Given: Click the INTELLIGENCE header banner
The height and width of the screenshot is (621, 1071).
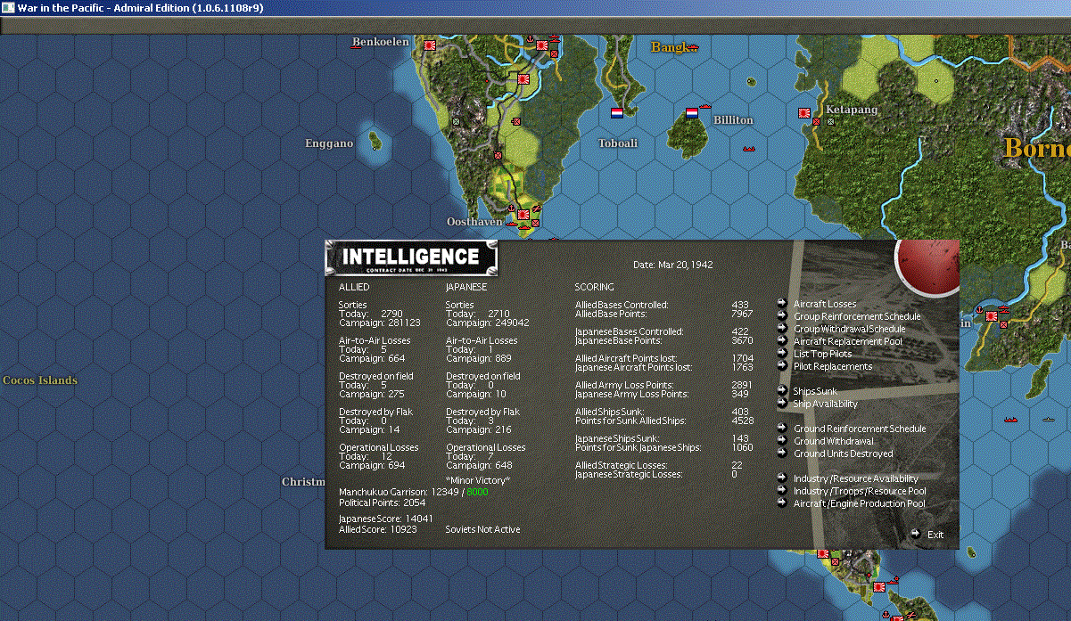Looking at the screenshot, I should [411, 257].
